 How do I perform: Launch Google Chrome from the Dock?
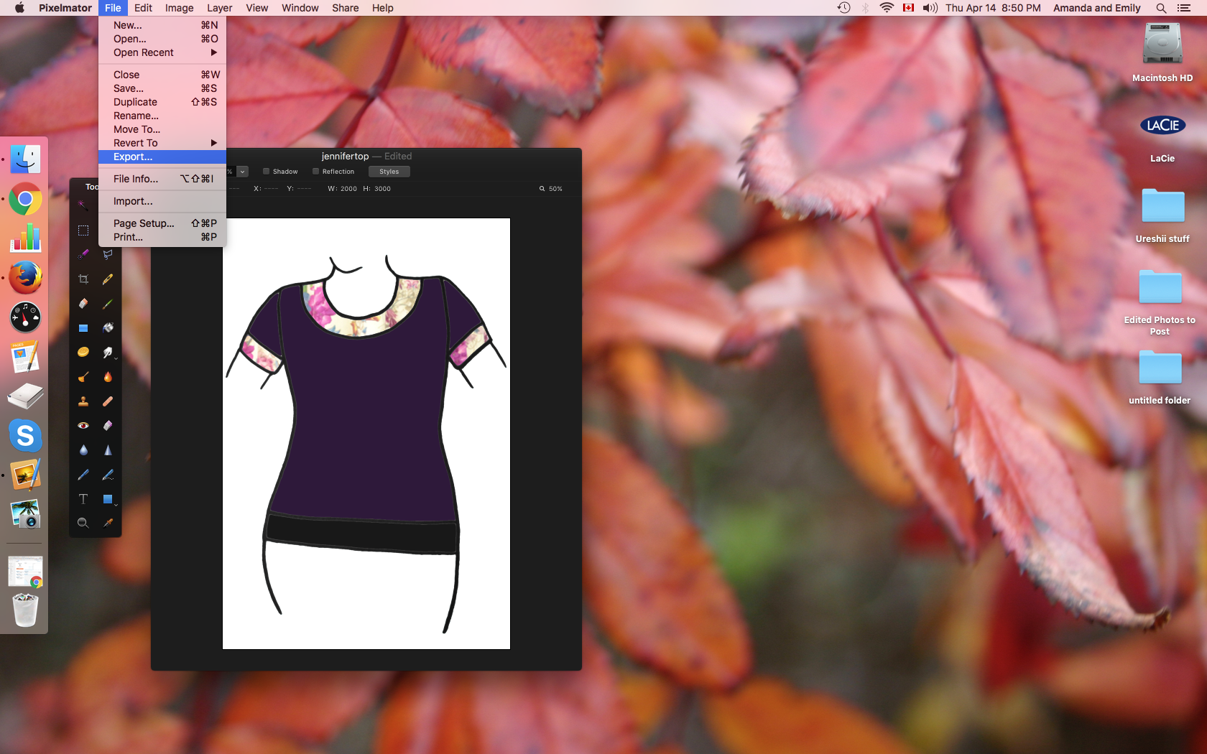coord(25,200)
